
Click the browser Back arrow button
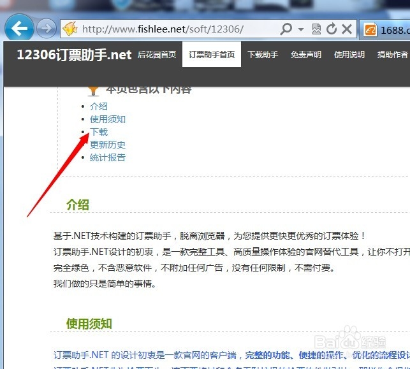19,28
